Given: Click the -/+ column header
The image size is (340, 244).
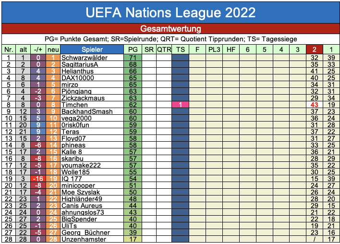Looking at the screenshot, I should [38, 49].
